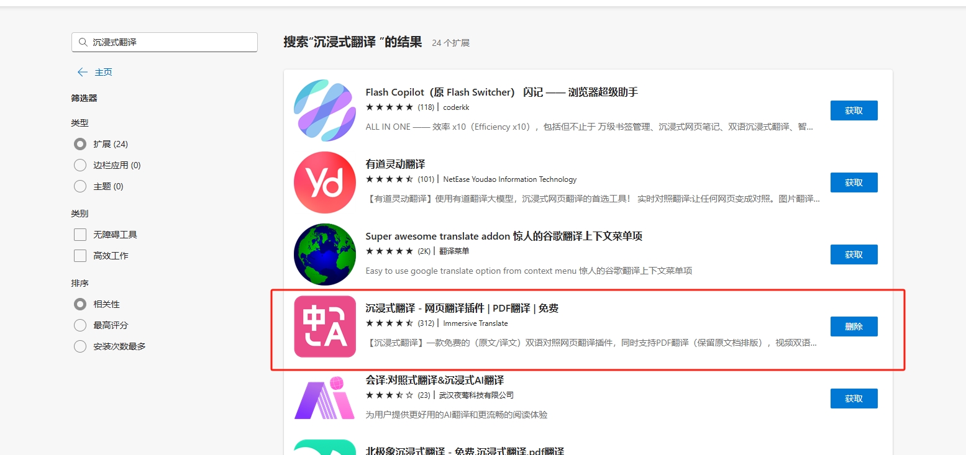
Task: Click the star rating of Super awesome translate
Action: (390, 251)
